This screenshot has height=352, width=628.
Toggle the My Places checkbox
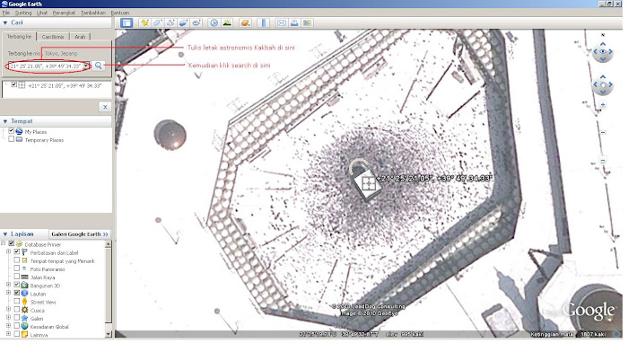(11, 131)
